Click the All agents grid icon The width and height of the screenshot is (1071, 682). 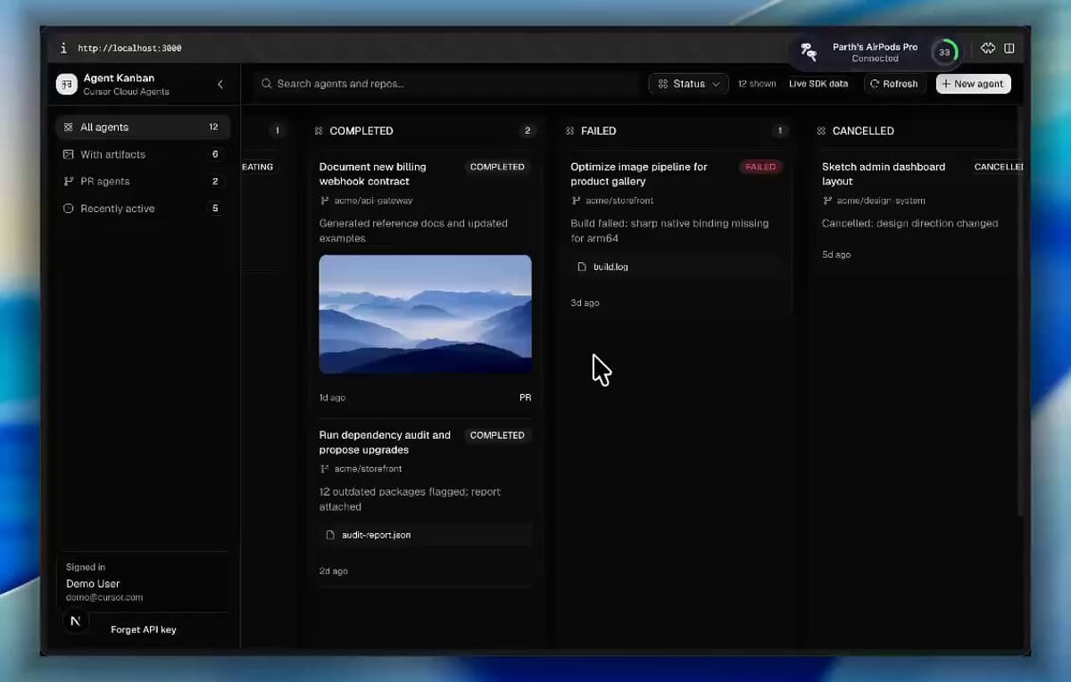click(x=69, y=127)
